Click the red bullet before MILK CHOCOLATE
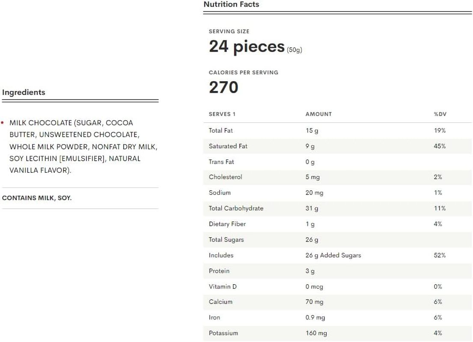 pyautogui.click(x=3, y=123)
